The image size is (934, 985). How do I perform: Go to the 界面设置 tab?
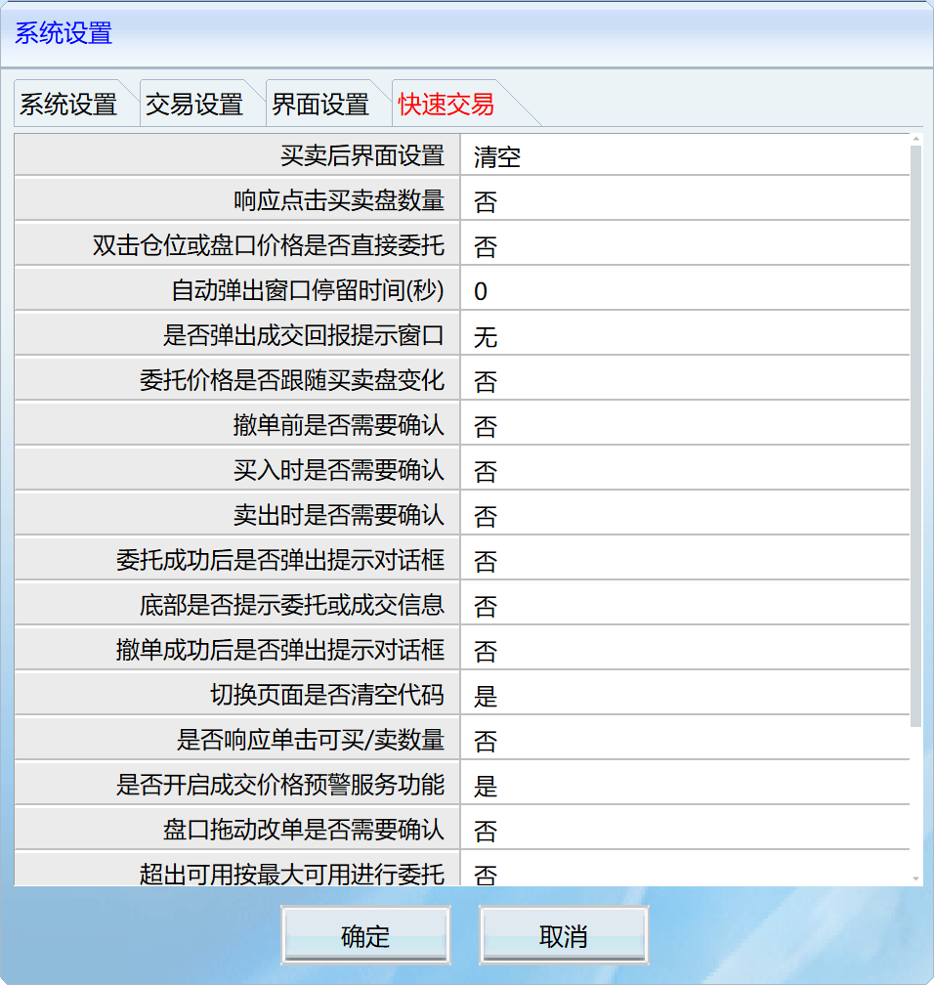(320, 104)
